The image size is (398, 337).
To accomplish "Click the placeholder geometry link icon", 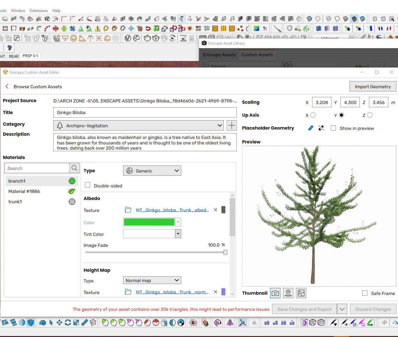I will click(x=310, y=128).
